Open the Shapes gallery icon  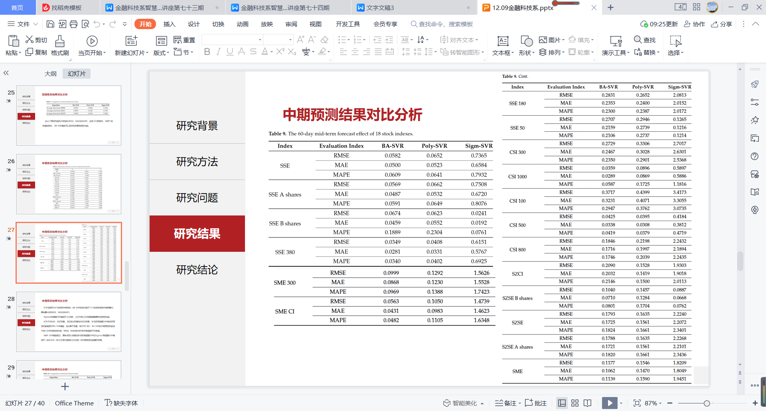coord(527,41)
